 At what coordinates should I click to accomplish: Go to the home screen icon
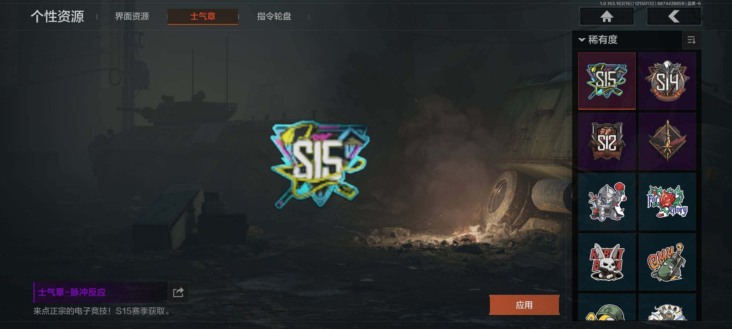pos(607,16)
